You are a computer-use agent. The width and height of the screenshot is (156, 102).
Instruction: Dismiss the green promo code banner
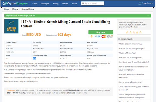click(148, 16)
